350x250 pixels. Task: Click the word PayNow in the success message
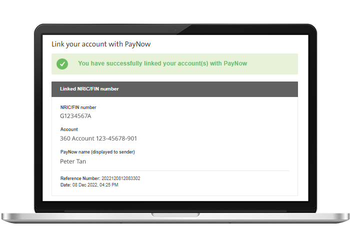pyautogui.click(x=235, y=63)
